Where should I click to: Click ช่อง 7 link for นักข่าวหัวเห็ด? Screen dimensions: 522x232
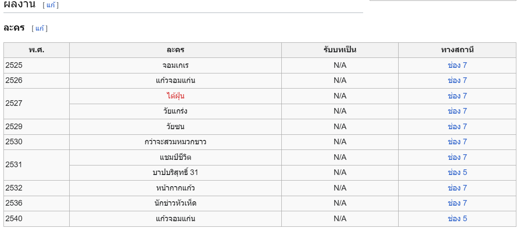tap(457, 203)
